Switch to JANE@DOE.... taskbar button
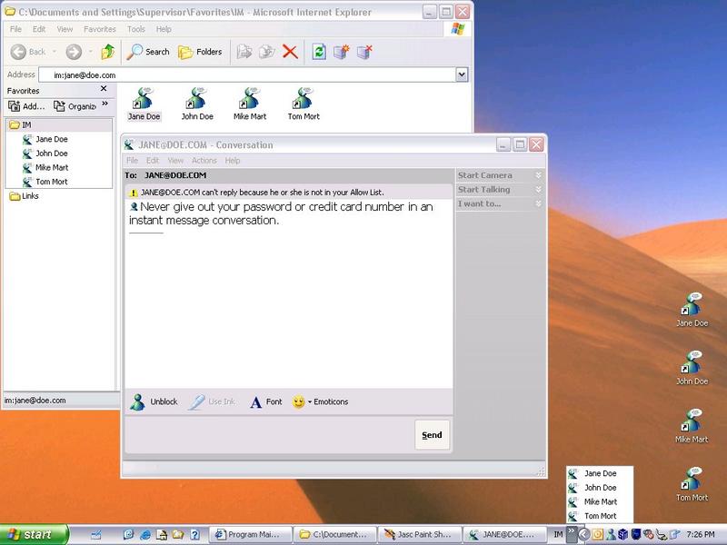The height and width of the screenshot is (545, 727). 505,535
